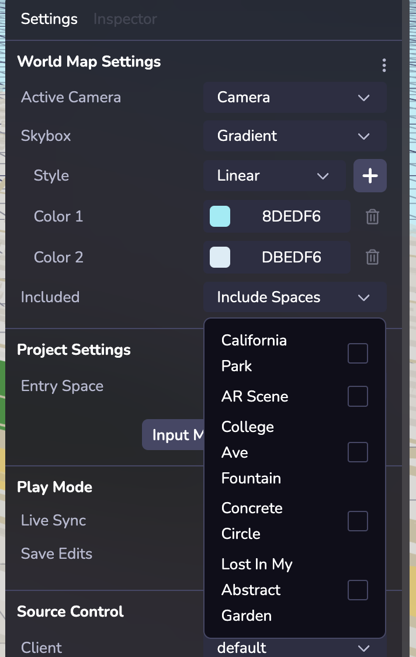This screenshot has height=657, width=416.
Task: Delete Color 2 with trash icon
Action: [x=372, y=257]
